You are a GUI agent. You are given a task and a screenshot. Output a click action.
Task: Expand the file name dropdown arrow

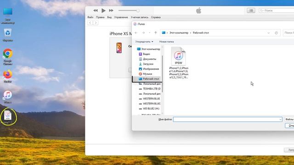tap(280, 119)
